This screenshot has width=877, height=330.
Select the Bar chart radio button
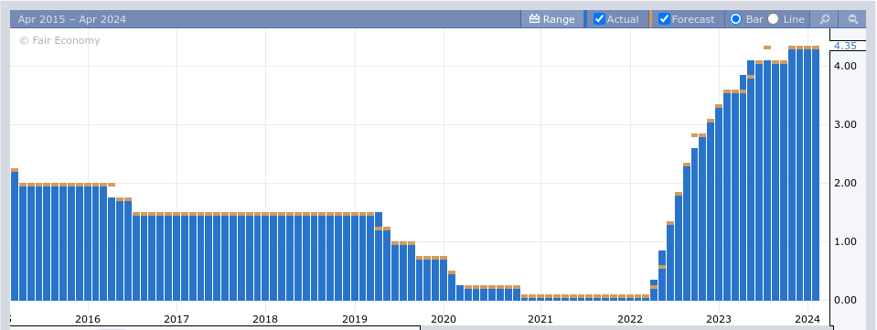[x=735, y=19]
